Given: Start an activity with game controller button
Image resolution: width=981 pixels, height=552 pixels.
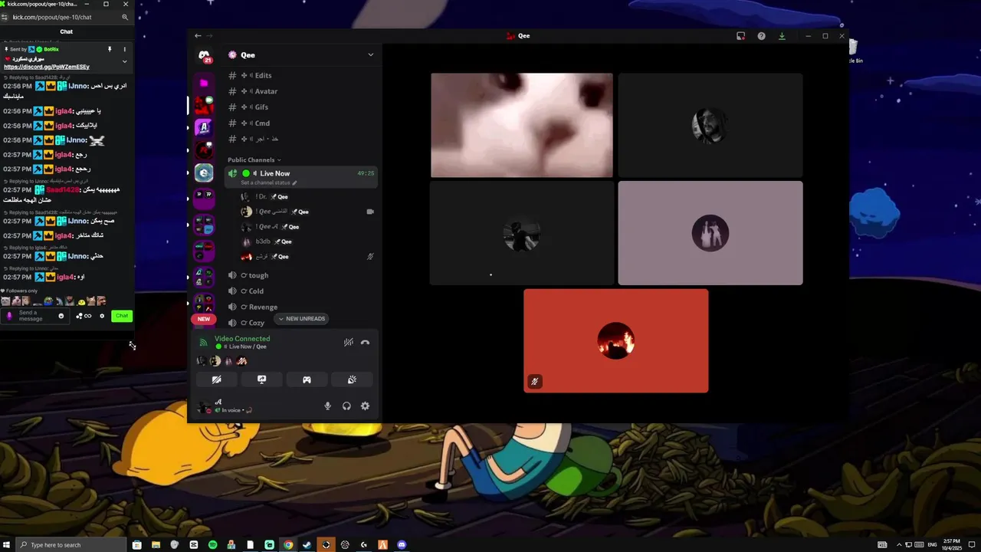Looking at the screenshot, I should click(307, 379).
